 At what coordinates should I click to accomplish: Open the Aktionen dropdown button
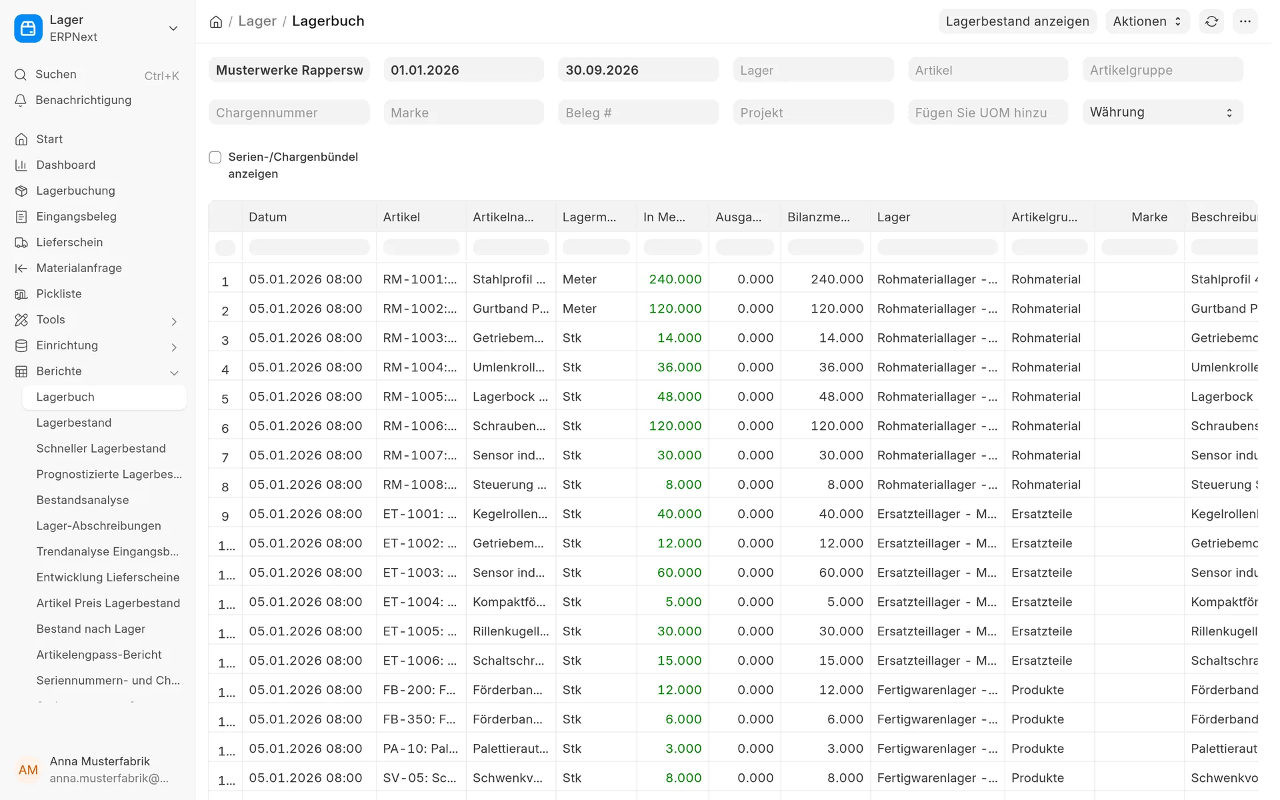(1147, 21)
